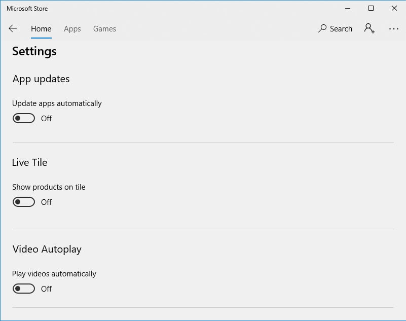The height and width of the screenshot is (321, 406).
Task: Click the Live Tile section heading
Action: (29, 162)
